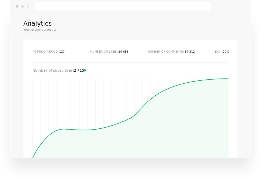The width and height of the screenshot is (261, 179).
Task: Click the ER label
Action: tap(217, 52)
